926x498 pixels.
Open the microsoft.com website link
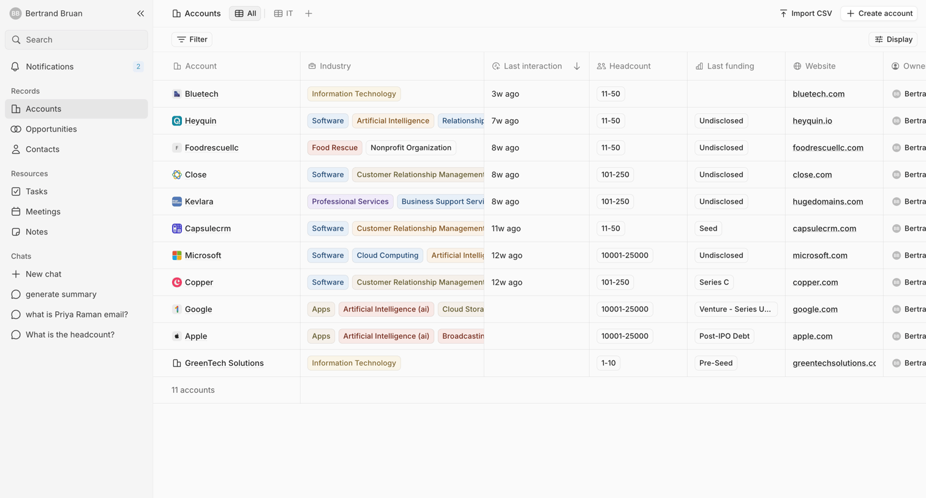pyautogui.click(x=820, y=255)
